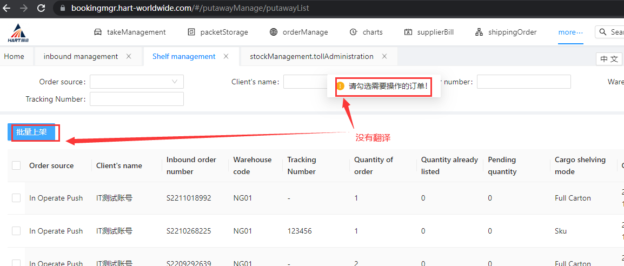Viewport: 624px width, 266px height.
Task: Check the row for order S2210268225
Action: coord(16,231)
